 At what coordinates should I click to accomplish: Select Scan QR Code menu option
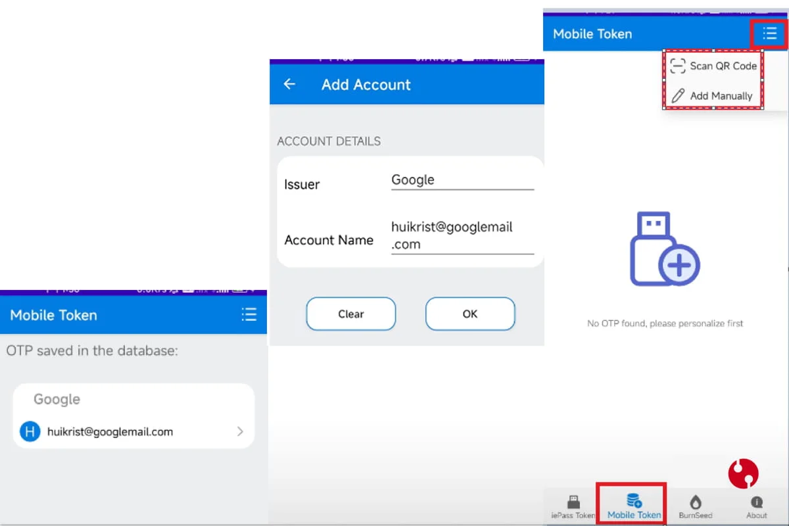click(713, 66)
